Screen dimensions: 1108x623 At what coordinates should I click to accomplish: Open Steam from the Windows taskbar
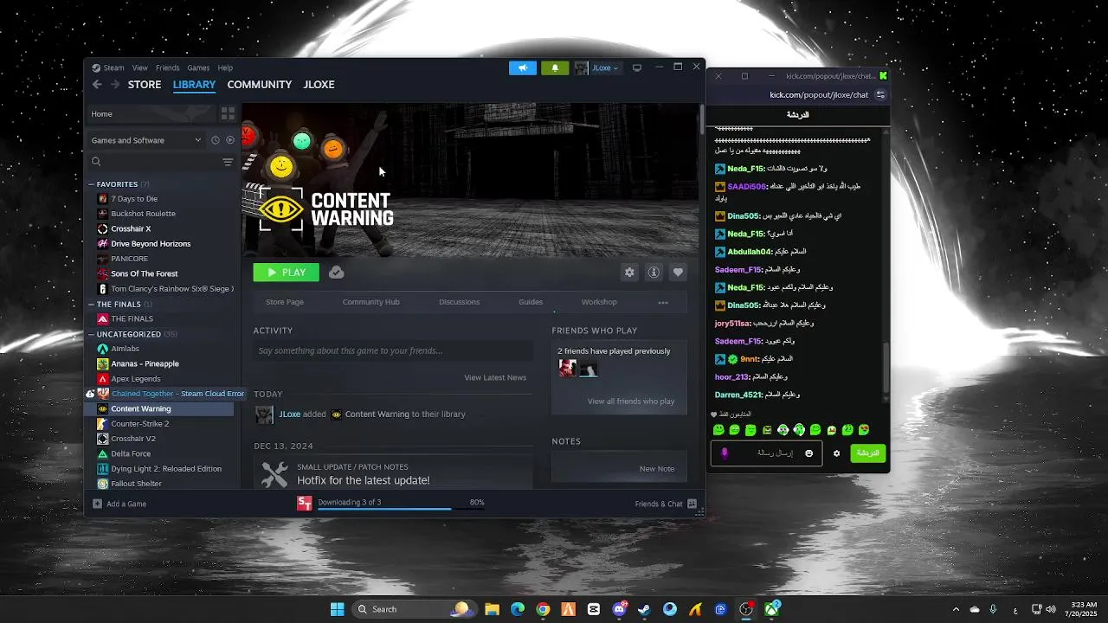pyautogui.click(x=644, y=609)
